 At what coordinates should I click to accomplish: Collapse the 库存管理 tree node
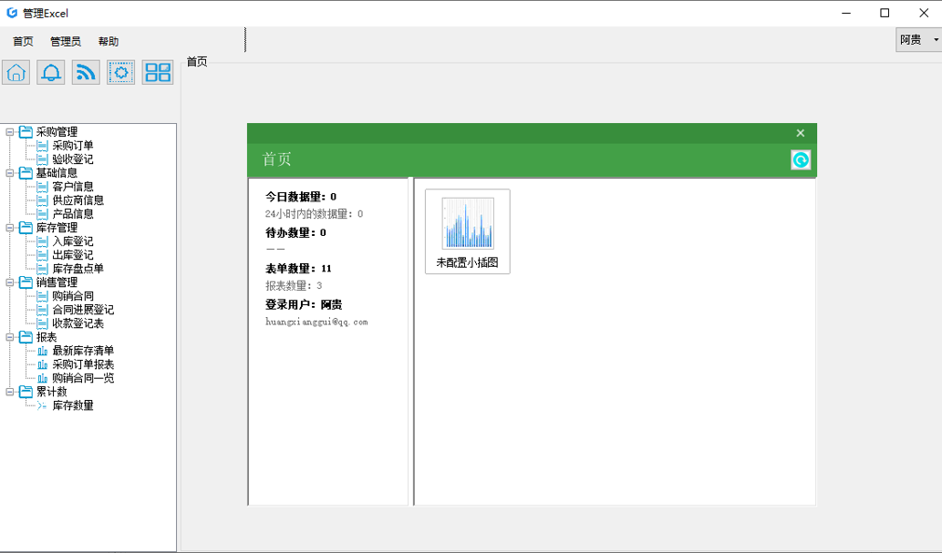click(10, 228)
